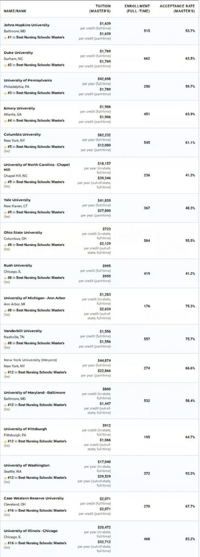Click the rank badge under University of Washington
The width and height of the screenshot is (200, 557).
pos(5,478)
